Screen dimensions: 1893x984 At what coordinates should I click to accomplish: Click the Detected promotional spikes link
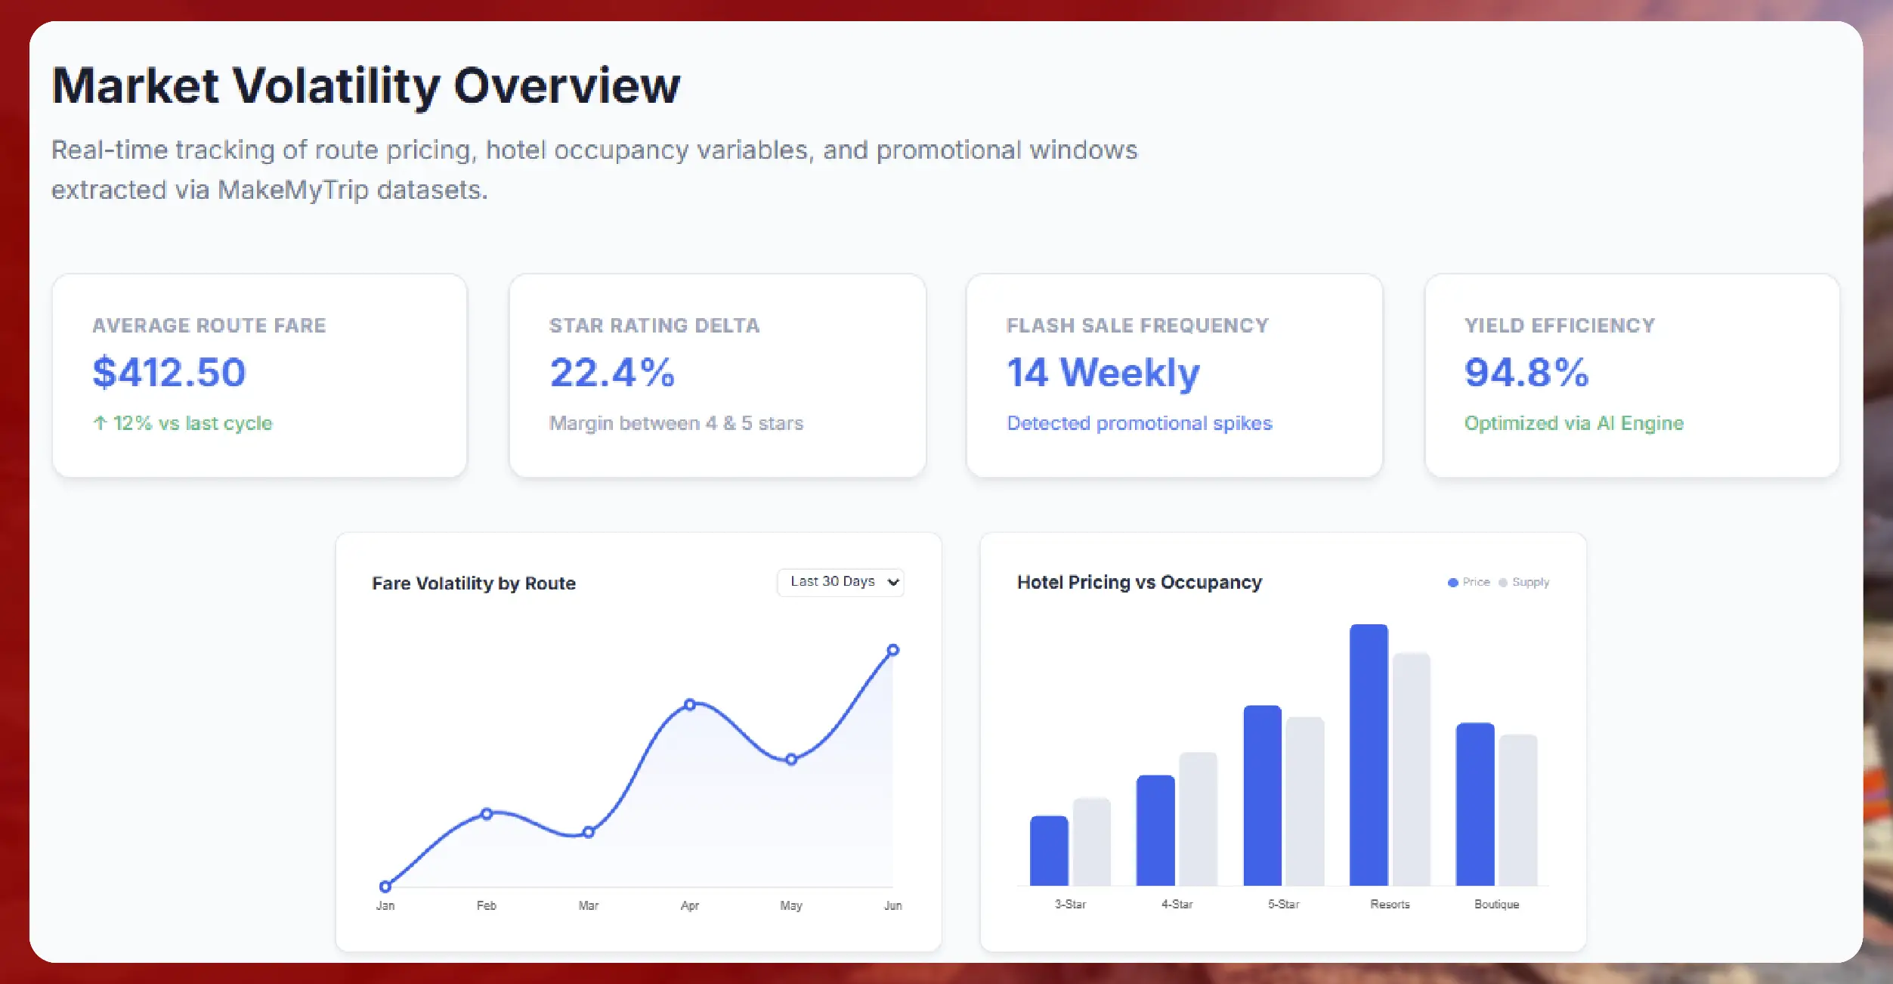point(1139,423)
